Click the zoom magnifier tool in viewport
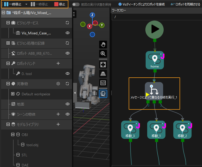The height and width of the screenshot is (167, 202). click(103, 54)
